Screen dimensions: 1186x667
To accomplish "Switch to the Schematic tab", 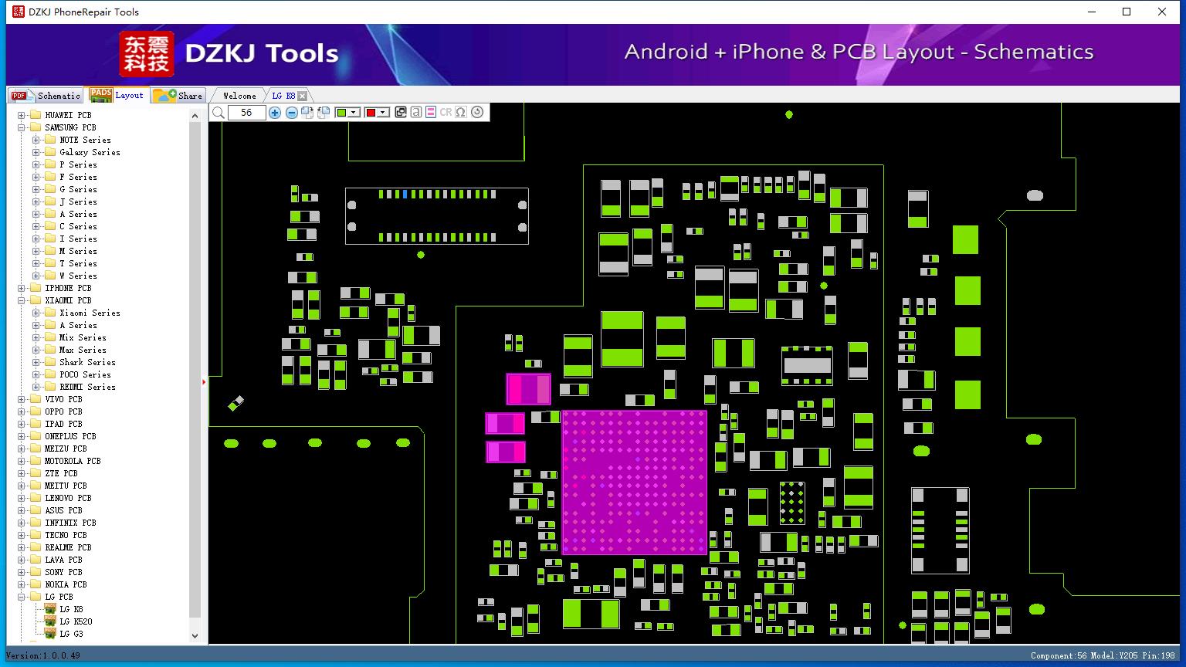I will click(46, 95).
